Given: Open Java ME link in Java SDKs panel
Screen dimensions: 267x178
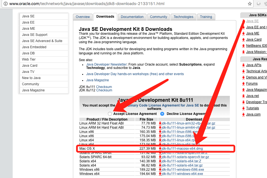Looking at the screenshot, I should click(253, 33).
